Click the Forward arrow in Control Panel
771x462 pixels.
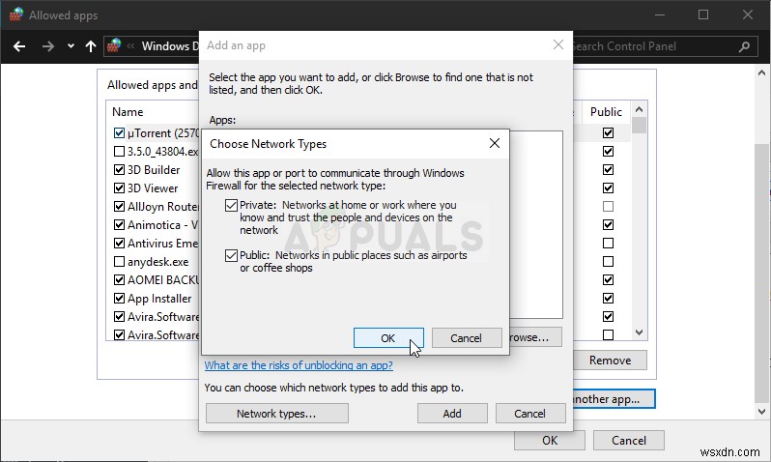47,46
